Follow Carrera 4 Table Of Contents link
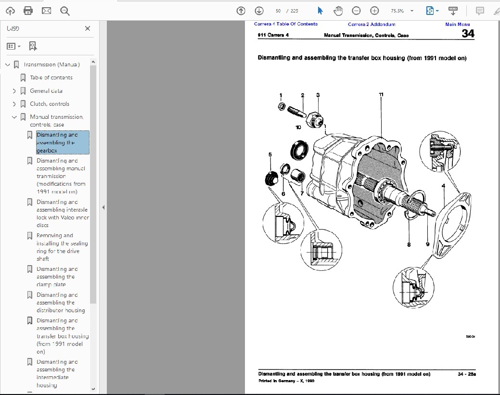Image resolution: width=500 pixels, height=395 pixels. [x=286, y=24]
